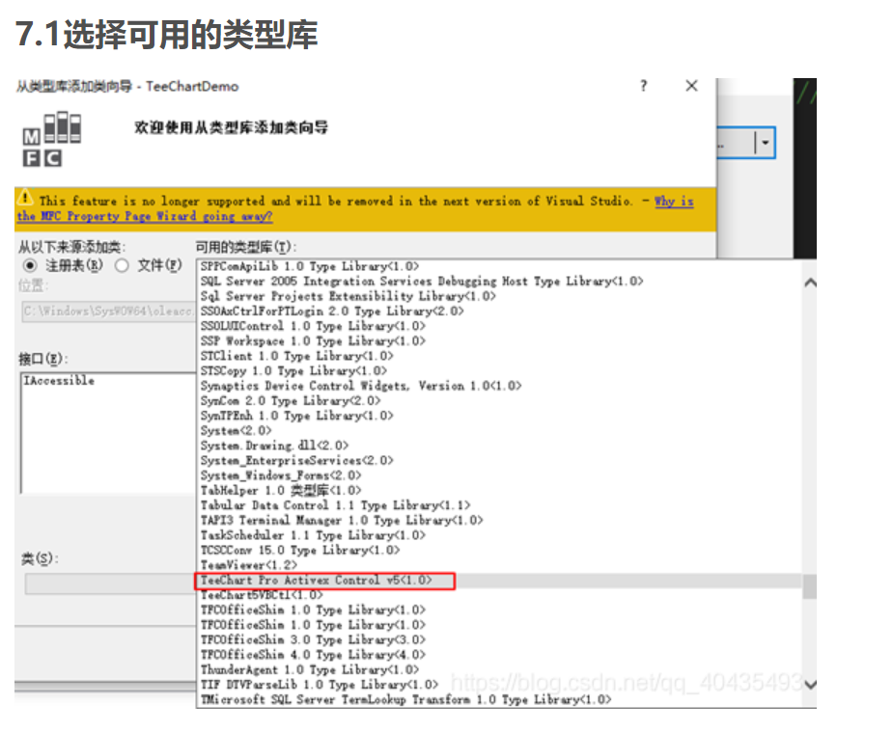Select TFCOfficeShim 3.0 Type Library entry
Image resolution: width=893 pixels, height=732 pixels.
(x=313, y=639)
